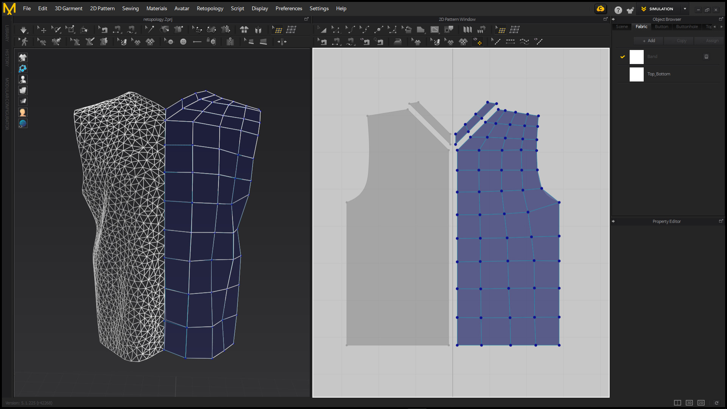Choose the Polygon pattern creation tool
Screen dimensions: 727x409
pos(420,30)
